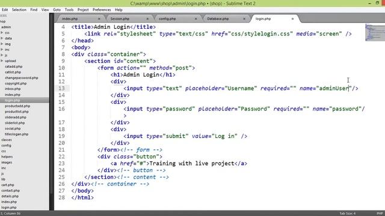Screen dimensions: 385x216
Task: Open the Preferences menu
Action: click(x=102, y=10)
